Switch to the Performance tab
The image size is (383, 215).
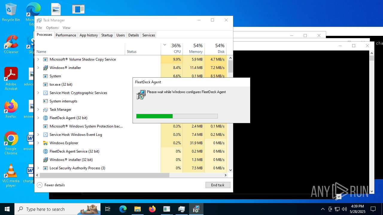coord(66,35)
